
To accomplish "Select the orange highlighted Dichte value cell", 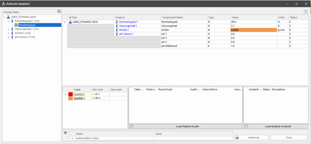I will point(254,30).
